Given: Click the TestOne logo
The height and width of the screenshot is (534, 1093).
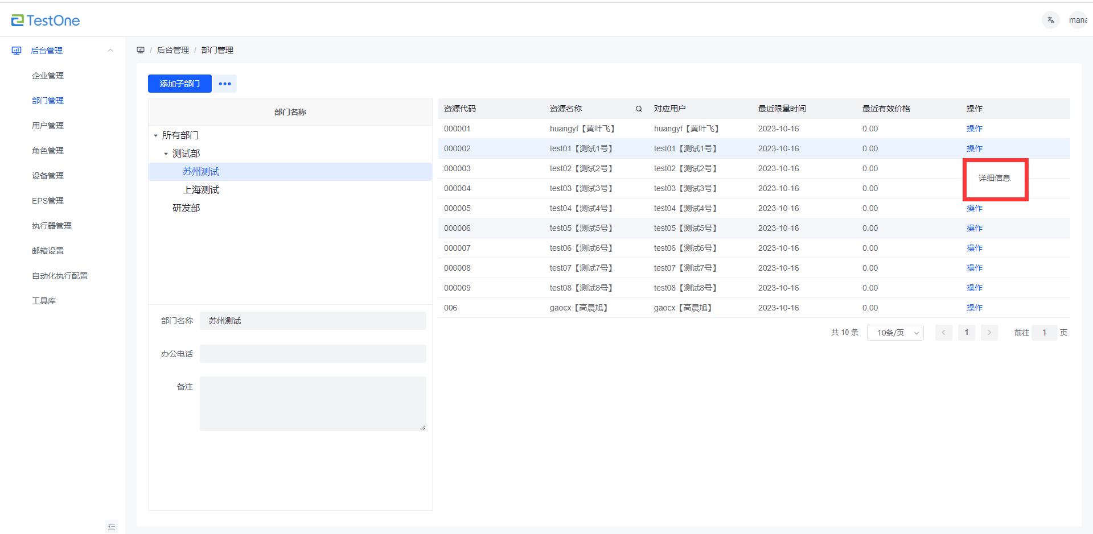Looking at the screenshot, I should pos(46,20).
